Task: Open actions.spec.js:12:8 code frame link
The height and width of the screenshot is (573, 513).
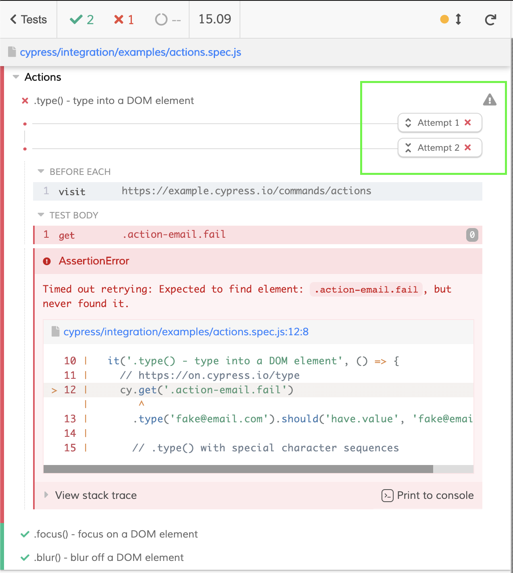Action: (x=186, y=332)
